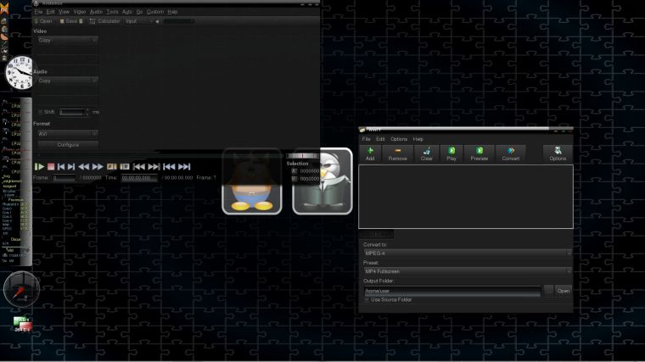Click the rewind double-arrow in Avidemux
The width and height of the screenshot is (645, 362).
tap(83, 166)
